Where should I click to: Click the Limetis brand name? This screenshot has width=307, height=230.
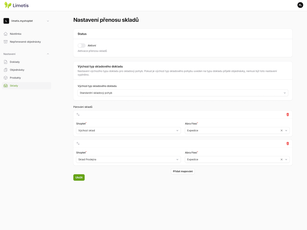[21, 6]
